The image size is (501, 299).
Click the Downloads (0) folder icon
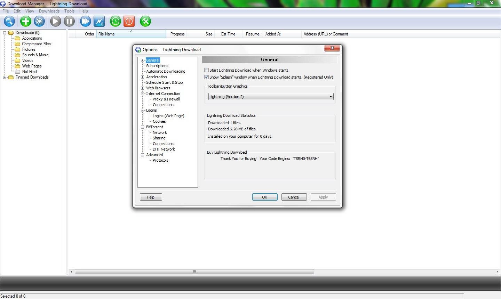(x=11, y=33)
